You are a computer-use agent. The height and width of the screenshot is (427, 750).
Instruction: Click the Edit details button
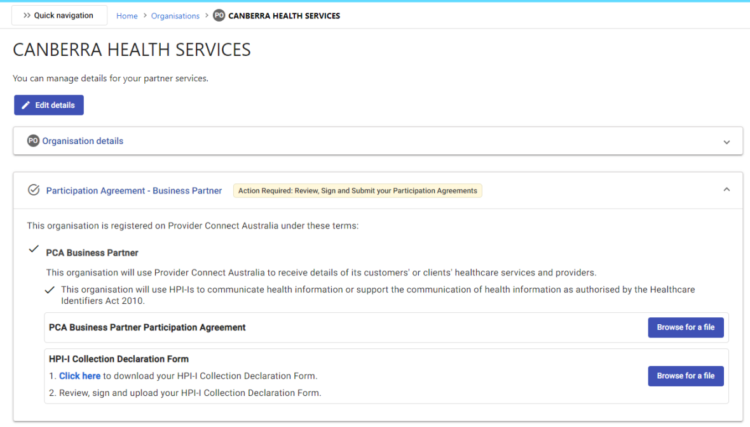(x=49, y=105)
